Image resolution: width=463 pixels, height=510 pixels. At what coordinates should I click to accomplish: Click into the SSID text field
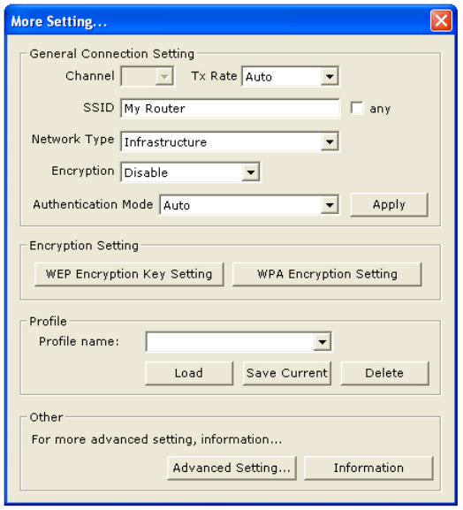(231, 109)
